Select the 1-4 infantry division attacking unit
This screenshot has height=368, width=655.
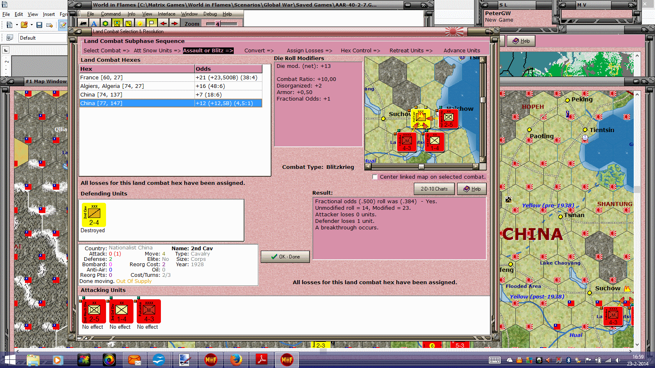121,311
